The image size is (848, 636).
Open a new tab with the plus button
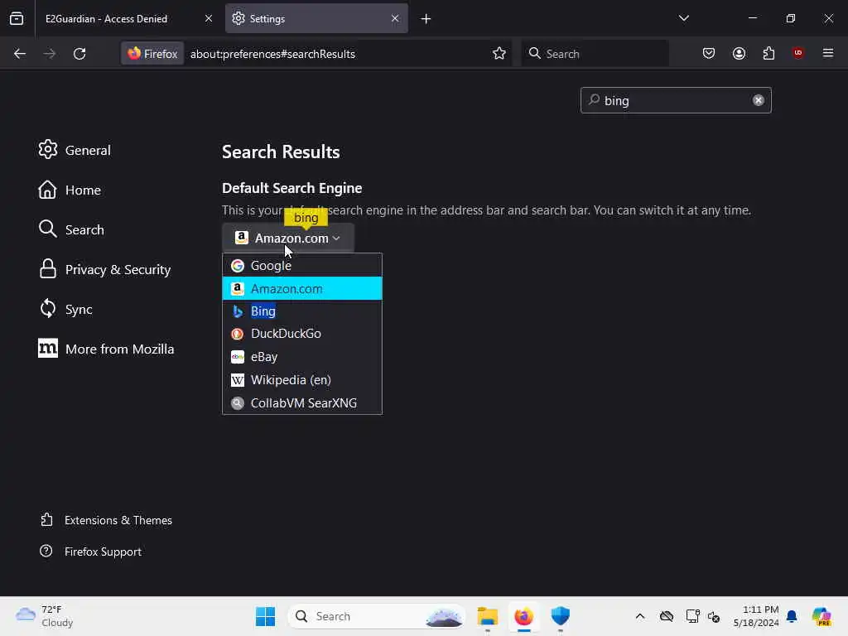426,19
